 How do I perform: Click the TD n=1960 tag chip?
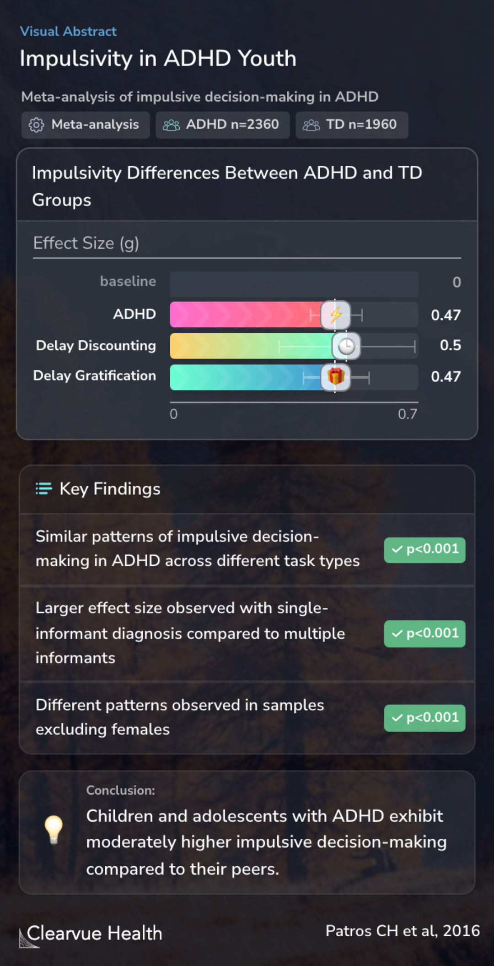(352, 125)
